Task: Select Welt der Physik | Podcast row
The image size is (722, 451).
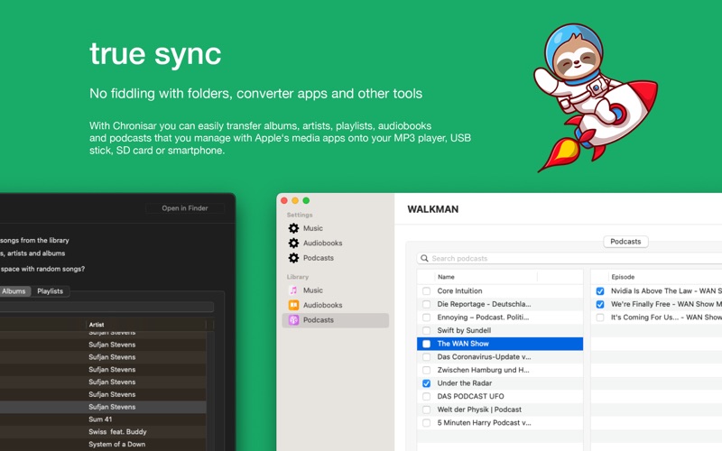Action: click(x=500, y=410)
